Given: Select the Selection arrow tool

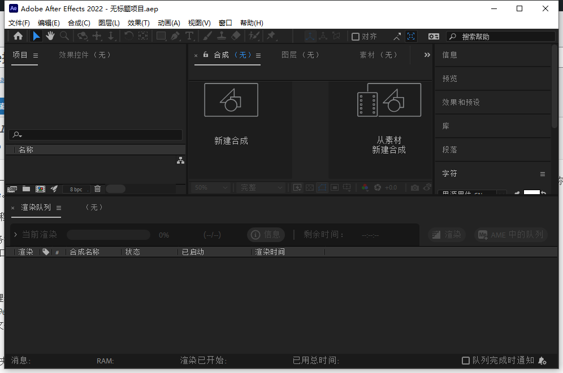Looking at the screenshot, I should pos(36,36).
